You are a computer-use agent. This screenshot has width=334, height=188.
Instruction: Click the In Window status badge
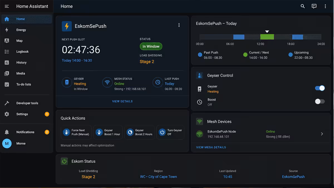point(151,47)
